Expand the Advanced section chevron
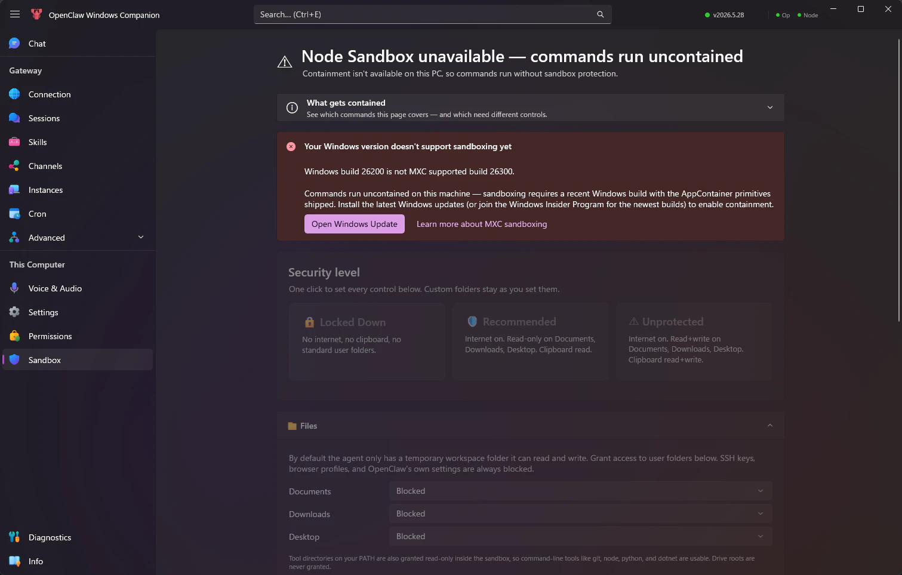This screenshot has height=575, width=902. 141,237
